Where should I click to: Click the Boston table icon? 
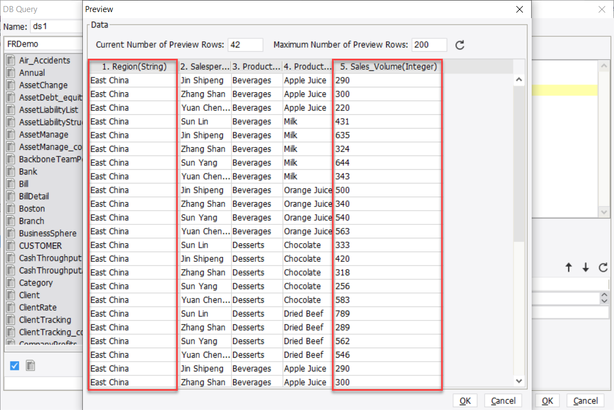coord(10,209)
